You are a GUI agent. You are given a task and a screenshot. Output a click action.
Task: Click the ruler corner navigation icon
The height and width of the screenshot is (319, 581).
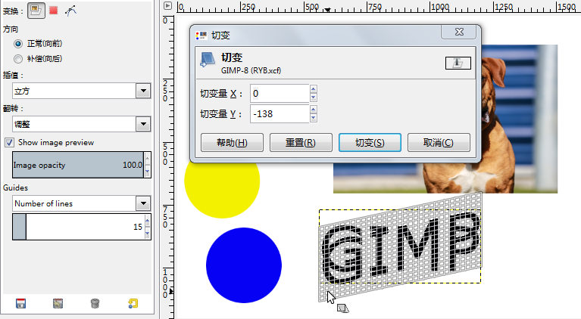168,5
